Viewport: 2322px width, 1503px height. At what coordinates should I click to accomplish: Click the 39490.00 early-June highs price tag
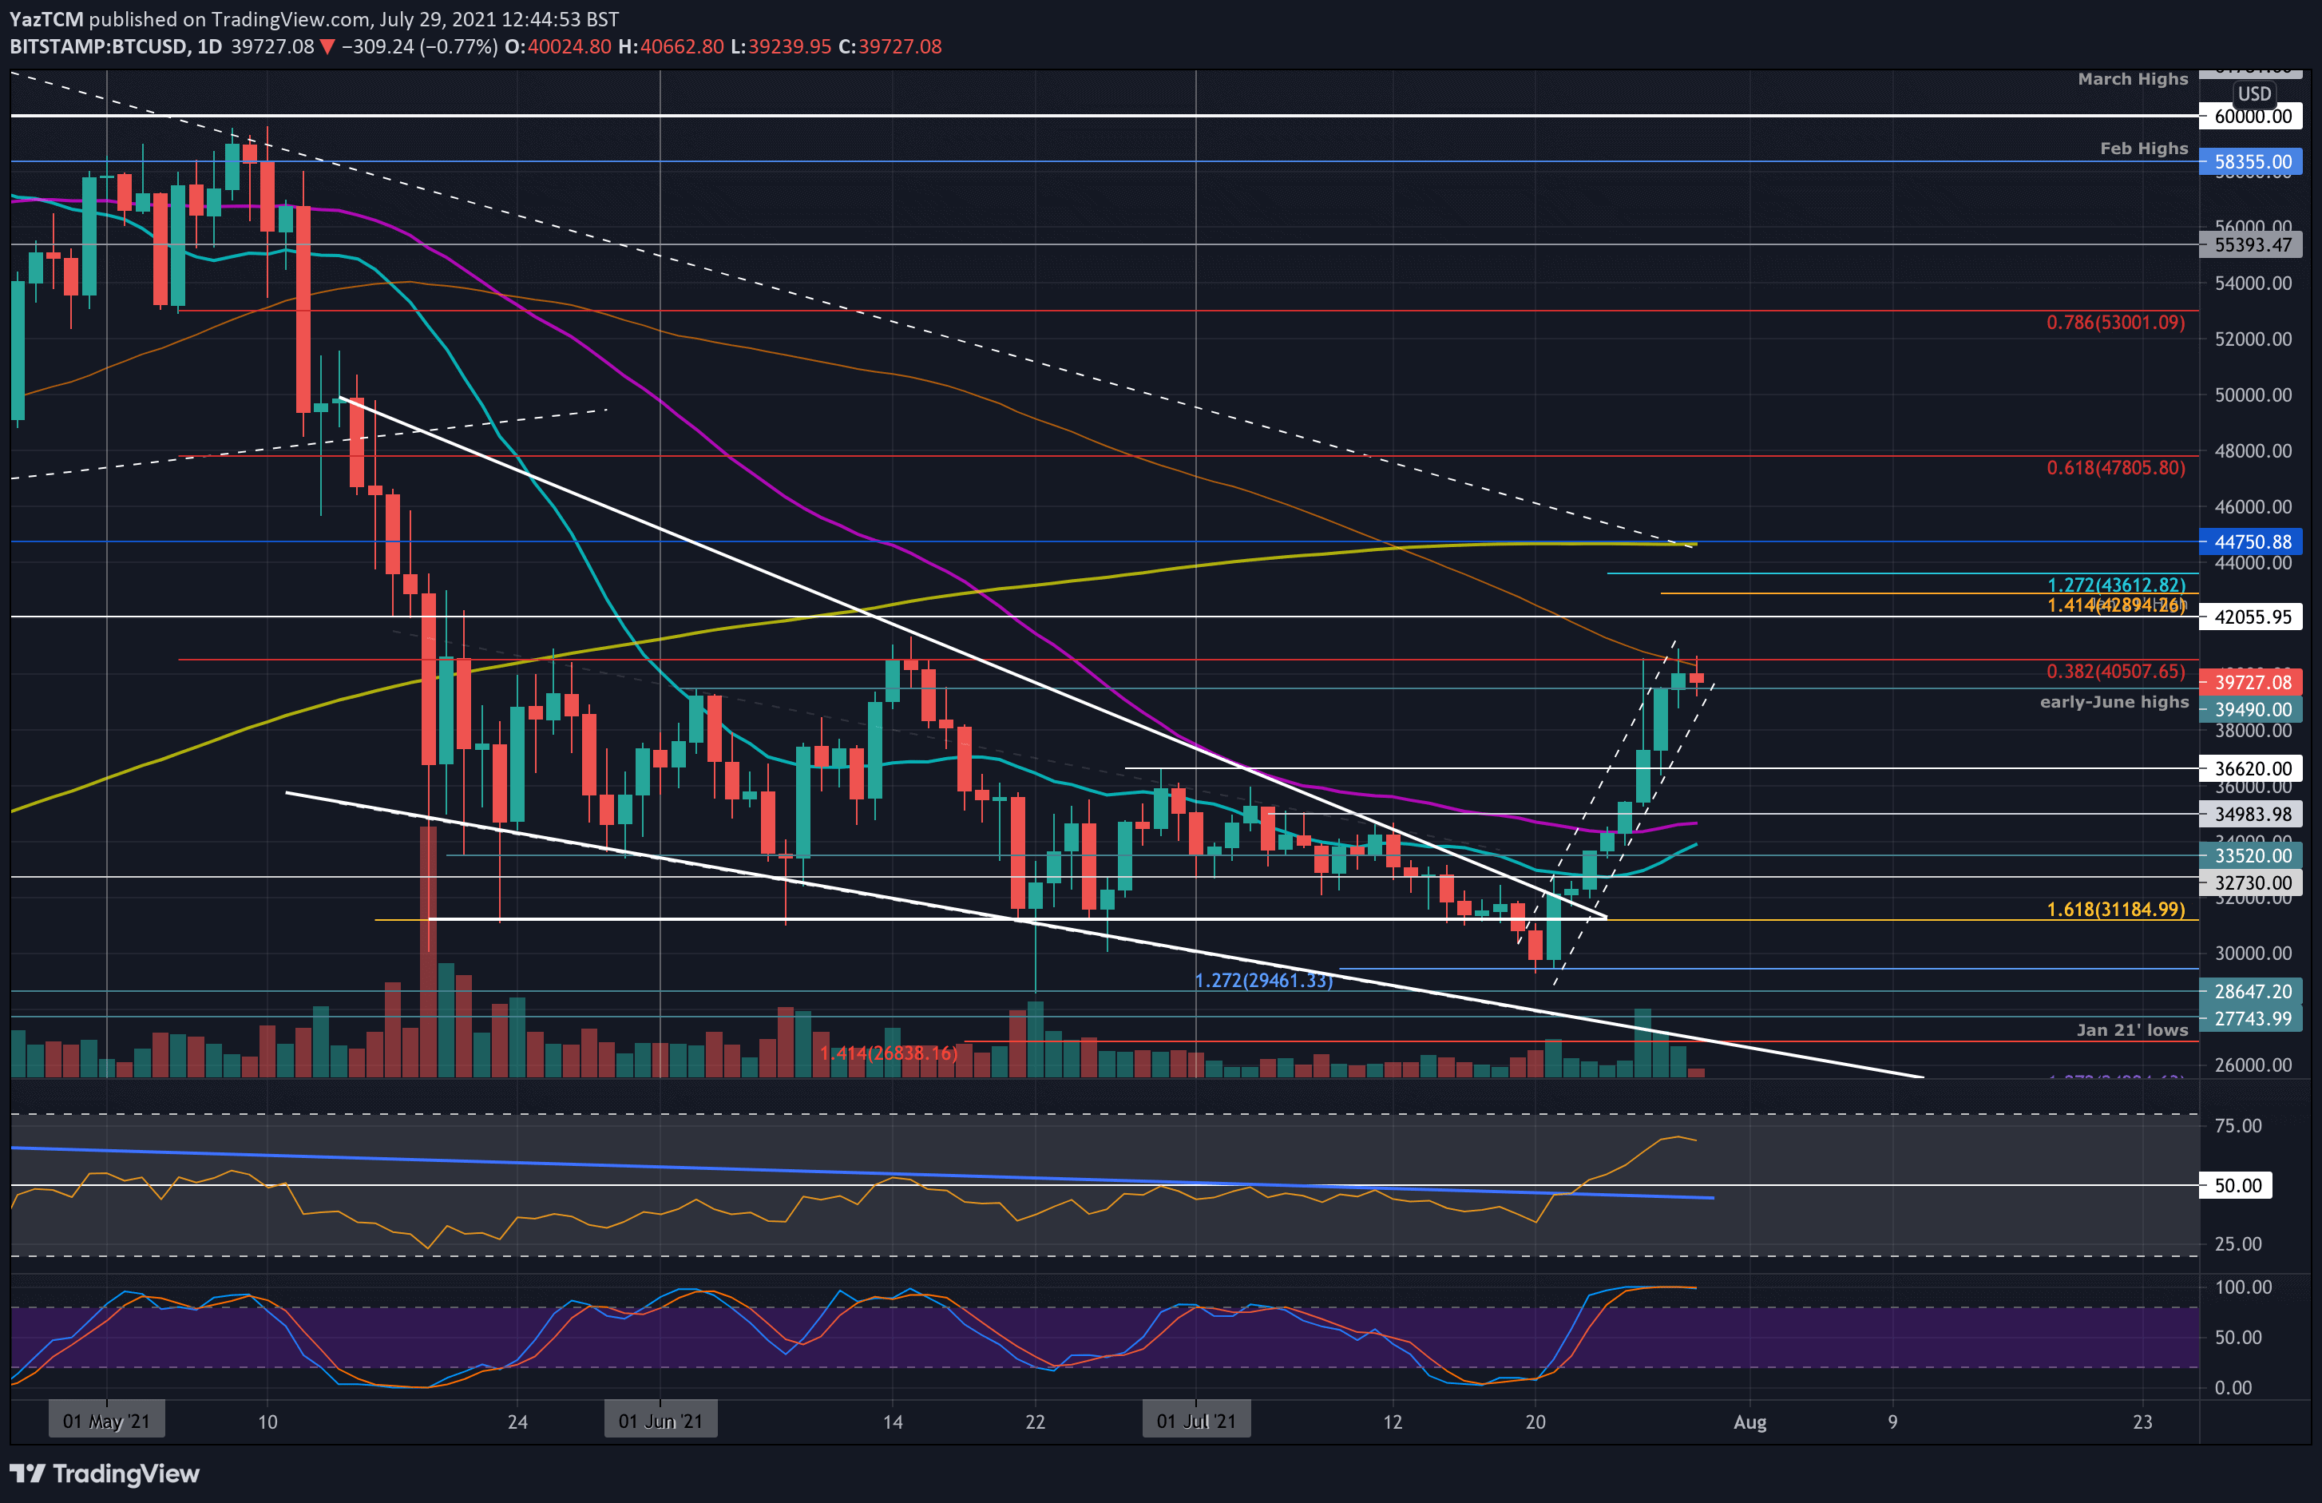pyautogui.click(x=2251, y=708)
